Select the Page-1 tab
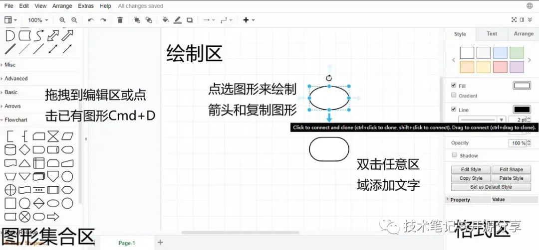 coord(127,243)
